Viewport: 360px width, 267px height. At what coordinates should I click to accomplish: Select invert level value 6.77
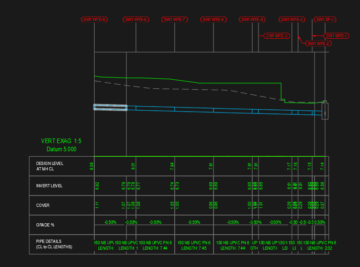138,185
